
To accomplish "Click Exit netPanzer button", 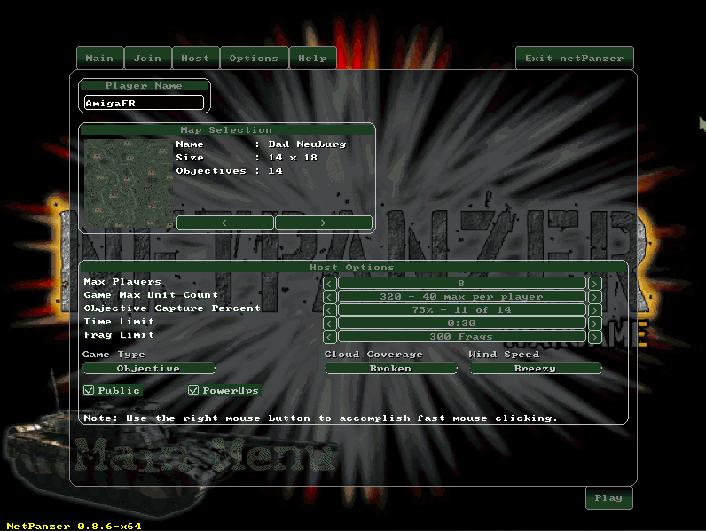I will pyautogui.click(x=575, y=58).
